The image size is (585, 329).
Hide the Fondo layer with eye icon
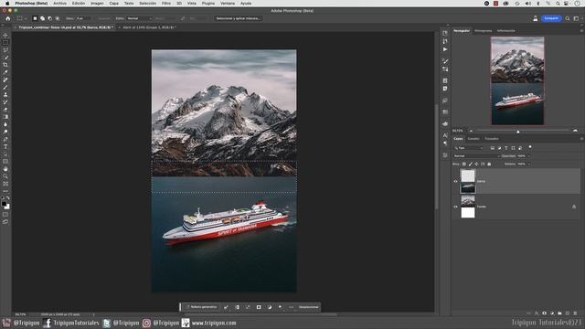click(x=455, y=207)
